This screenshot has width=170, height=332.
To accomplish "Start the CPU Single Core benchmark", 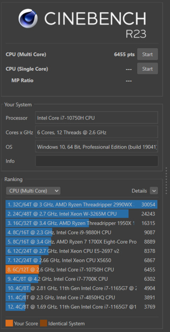I will click(147, 69).
